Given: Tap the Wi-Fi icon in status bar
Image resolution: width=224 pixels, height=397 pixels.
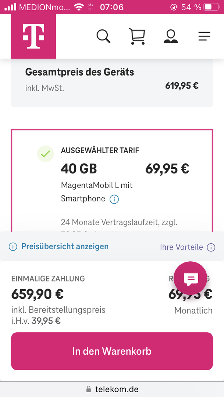Looking at the screenshot, I should click(x=79, y=7).
